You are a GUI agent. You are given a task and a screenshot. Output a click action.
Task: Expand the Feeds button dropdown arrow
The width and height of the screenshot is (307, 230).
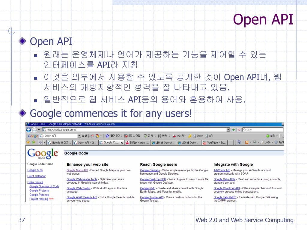coord(251,142)
